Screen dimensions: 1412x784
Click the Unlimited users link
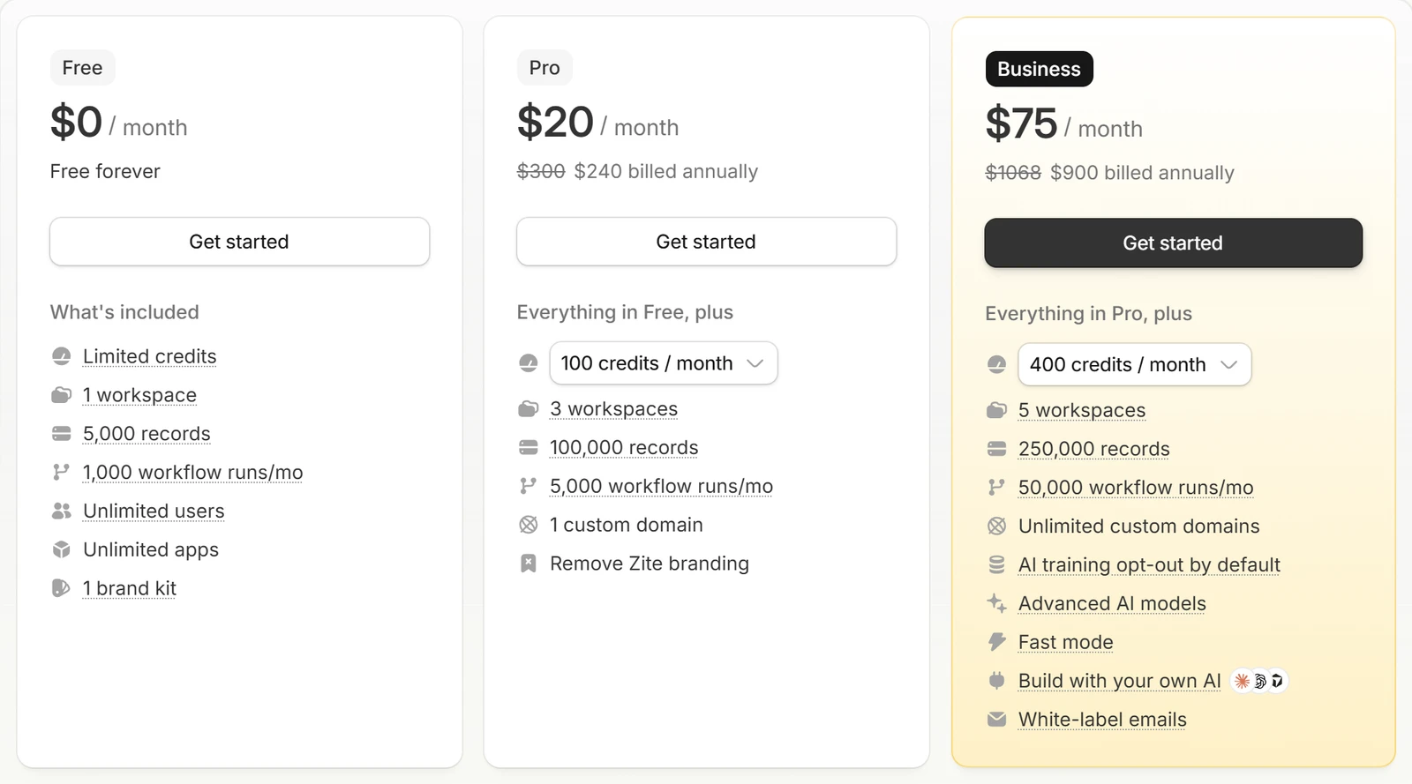pos(154,511)
